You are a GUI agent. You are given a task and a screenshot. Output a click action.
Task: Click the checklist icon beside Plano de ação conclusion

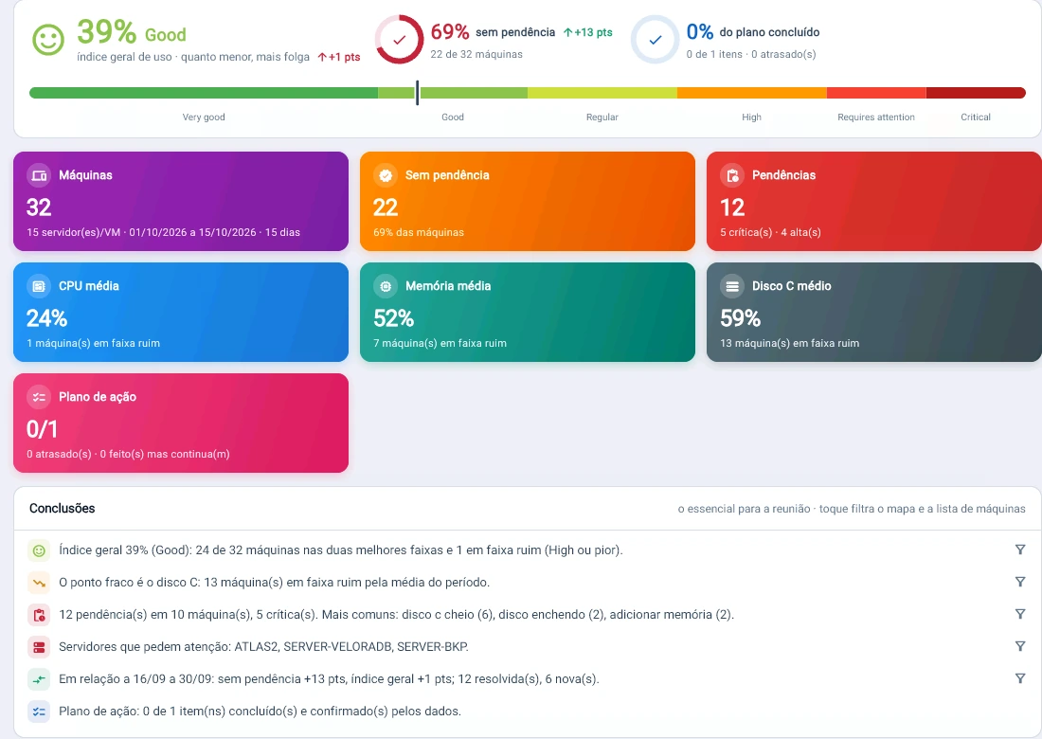tap(39, 712)
